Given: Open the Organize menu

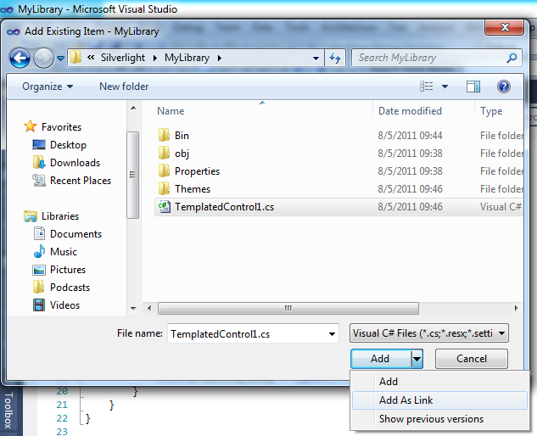Looking at the screenshot, I should pyautogui.click(x=48, y=87).
